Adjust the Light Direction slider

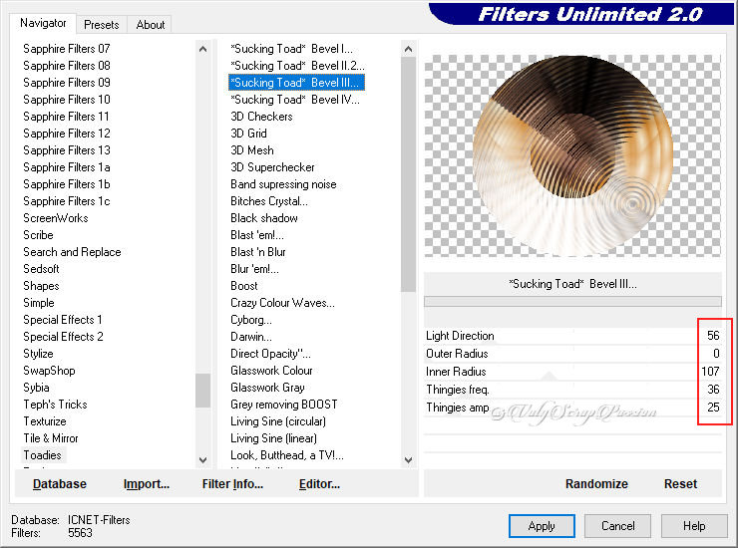pyautogui.click(x=558, y=336)
